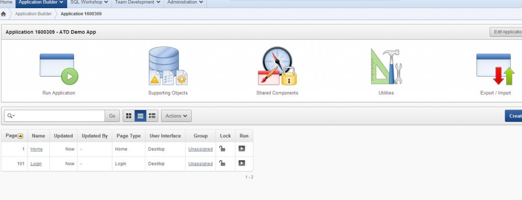The height and width of the screenshot is (200, 522).
Task: Click the Supporting Objects label
Action: coord(168,93)
